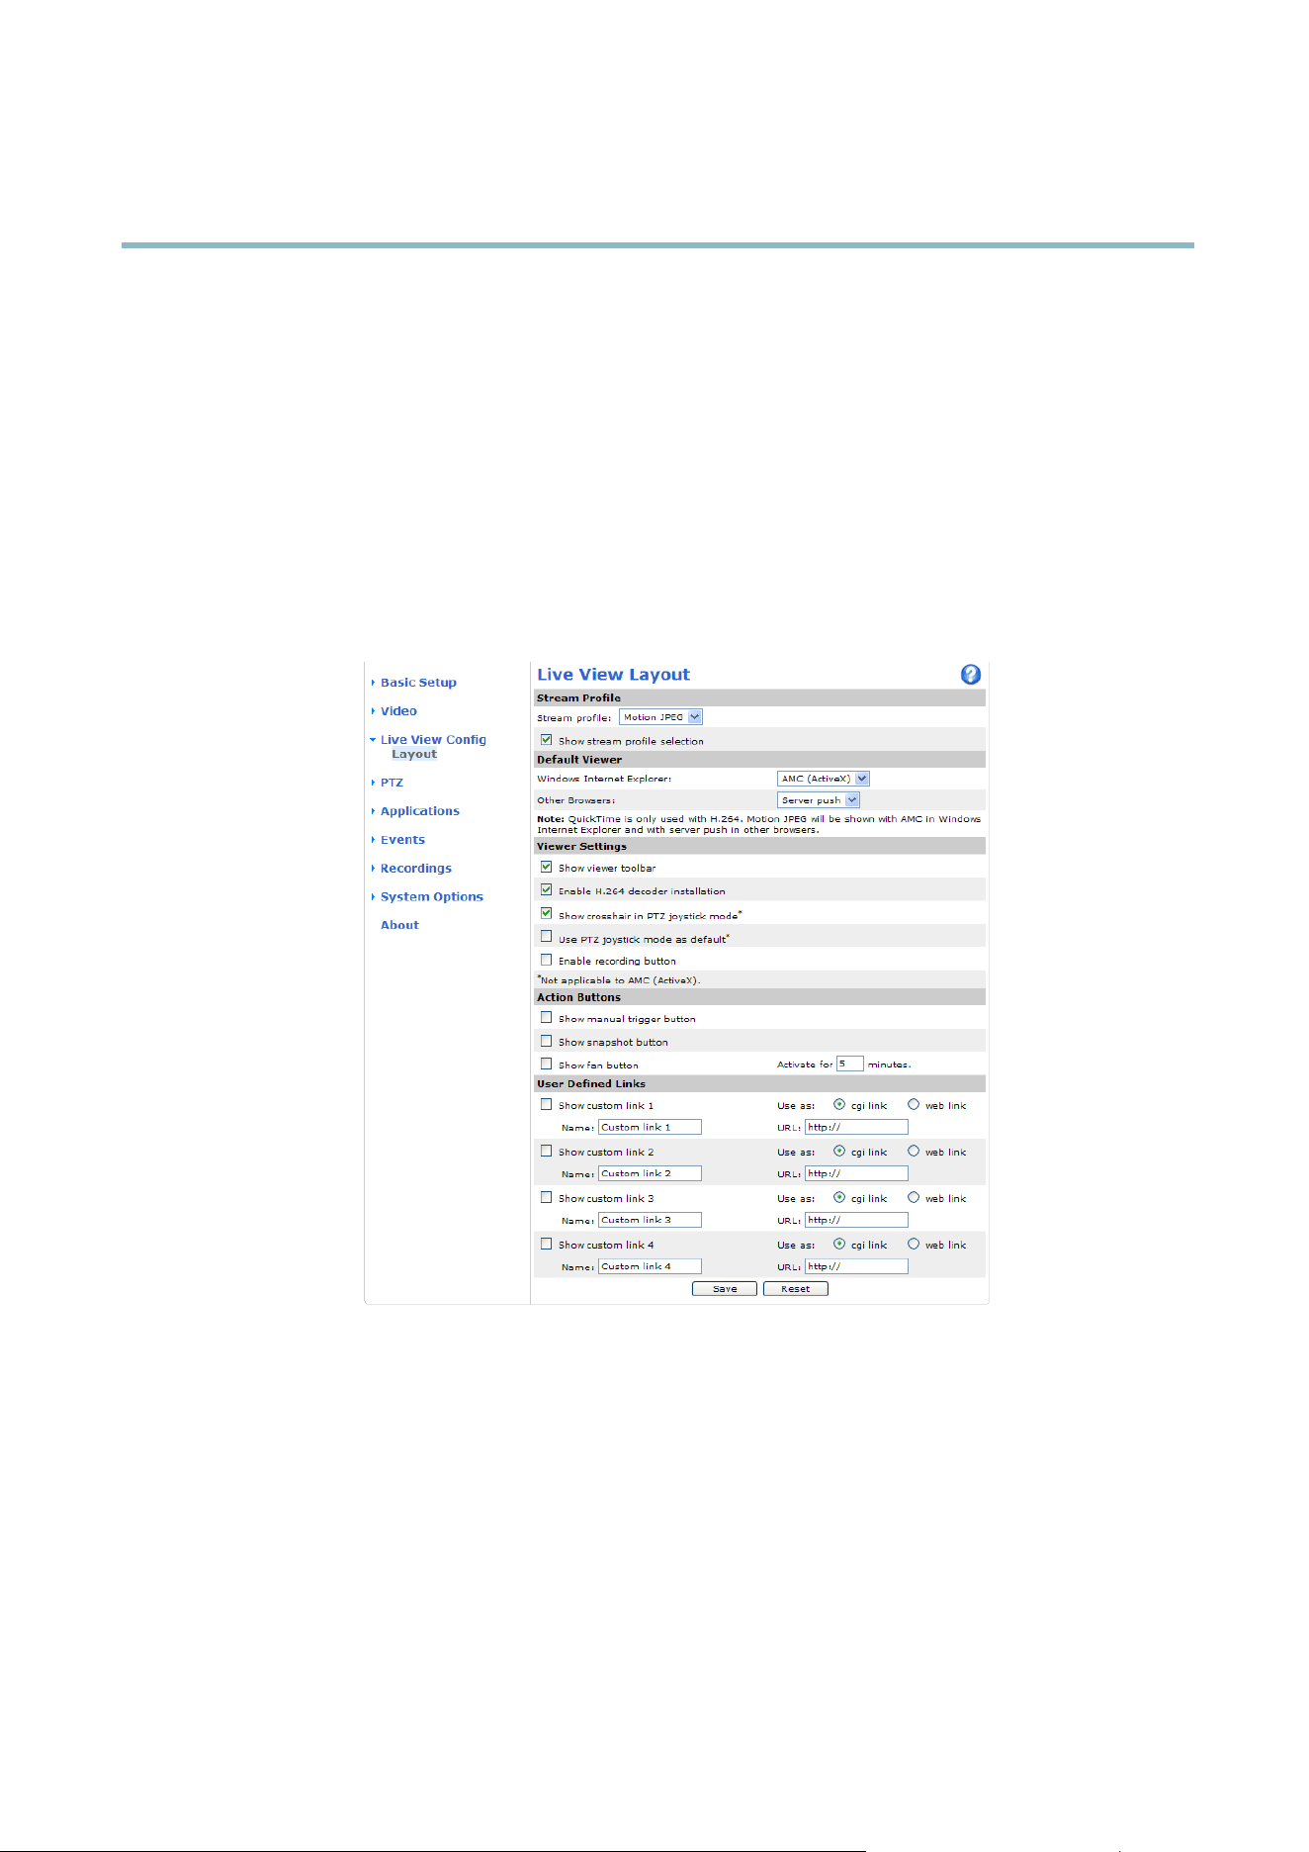Image resolution: width=1309 pixels, height=1852 pixels.
Task: Open the PTZ menu section
Action: [392, 783]
